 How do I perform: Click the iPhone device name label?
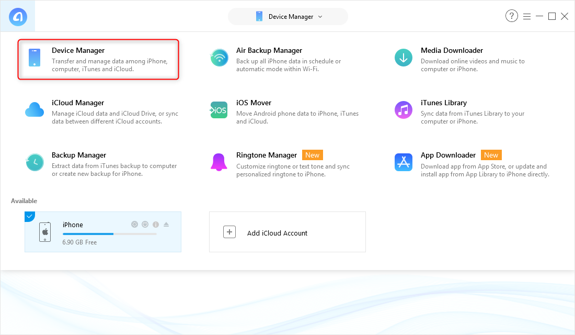point(73,225)
